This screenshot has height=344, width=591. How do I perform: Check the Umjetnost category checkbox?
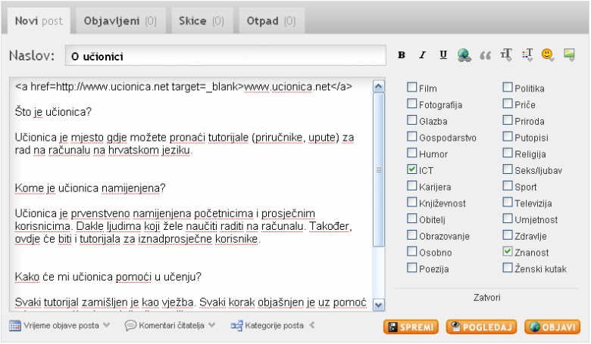pos(508,218)
